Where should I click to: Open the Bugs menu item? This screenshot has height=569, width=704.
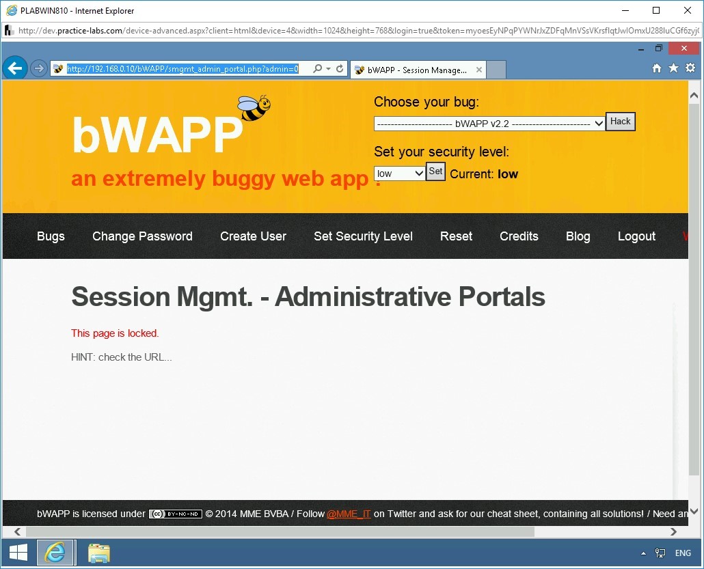point(51,236)
